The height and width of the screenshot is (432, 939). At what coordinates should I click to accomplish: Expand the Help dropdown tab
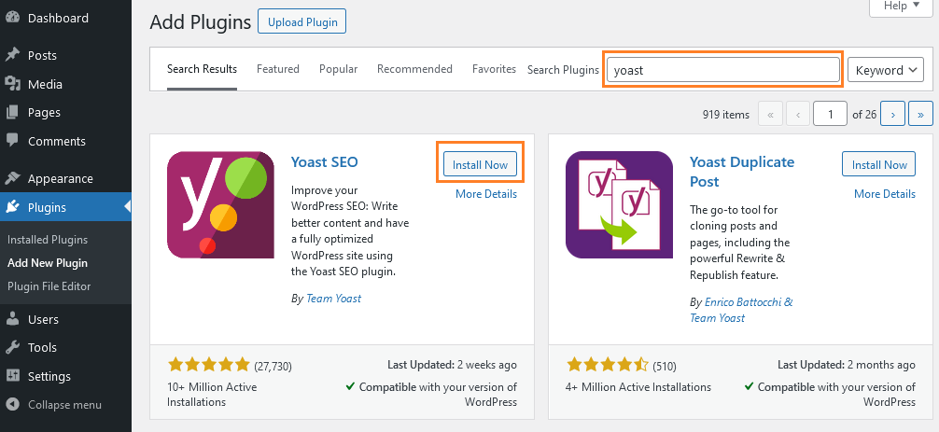coord(902,7)
